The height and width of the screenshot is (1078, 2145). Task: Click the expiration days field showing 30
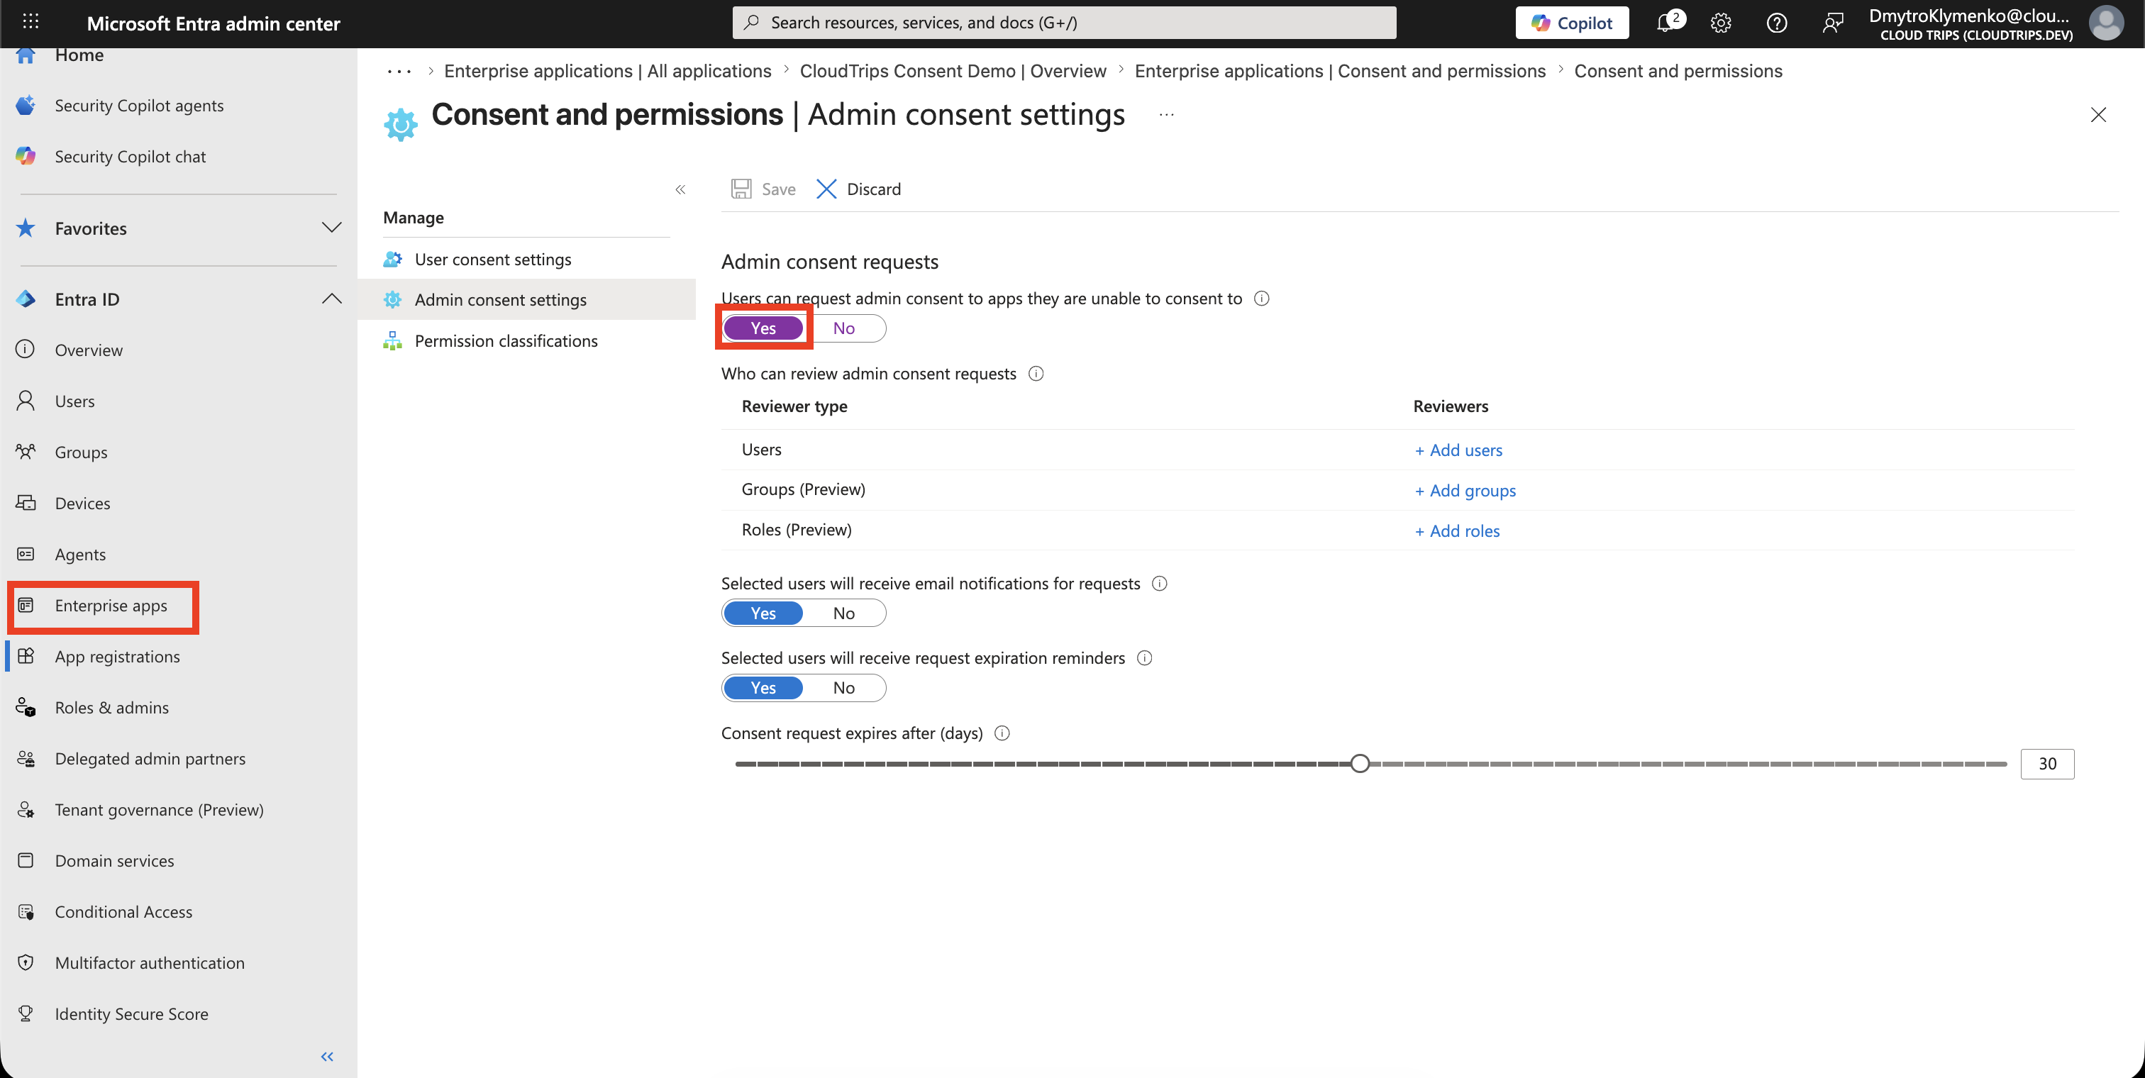point(2046,763)
